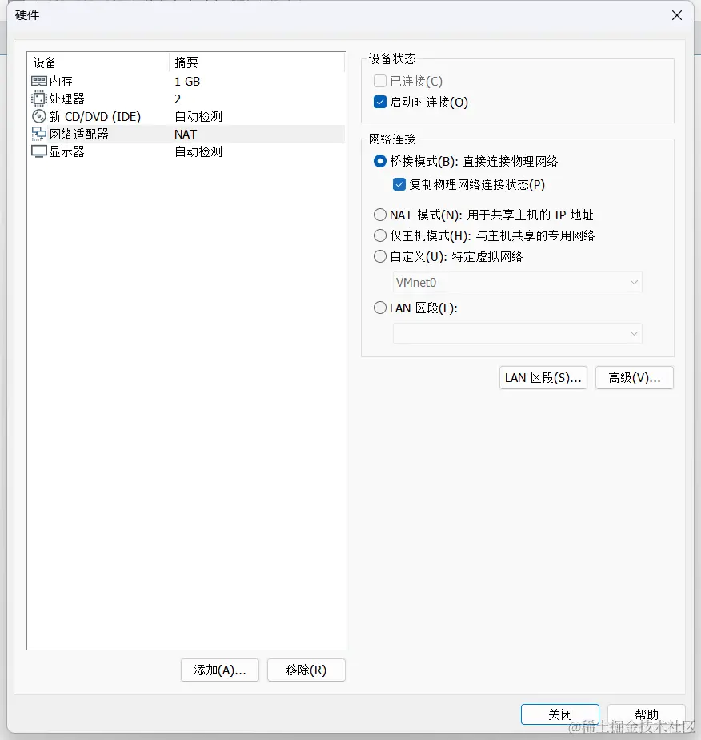
Task: Select LAN 区段(L) radio button
Action: (380, 308)
